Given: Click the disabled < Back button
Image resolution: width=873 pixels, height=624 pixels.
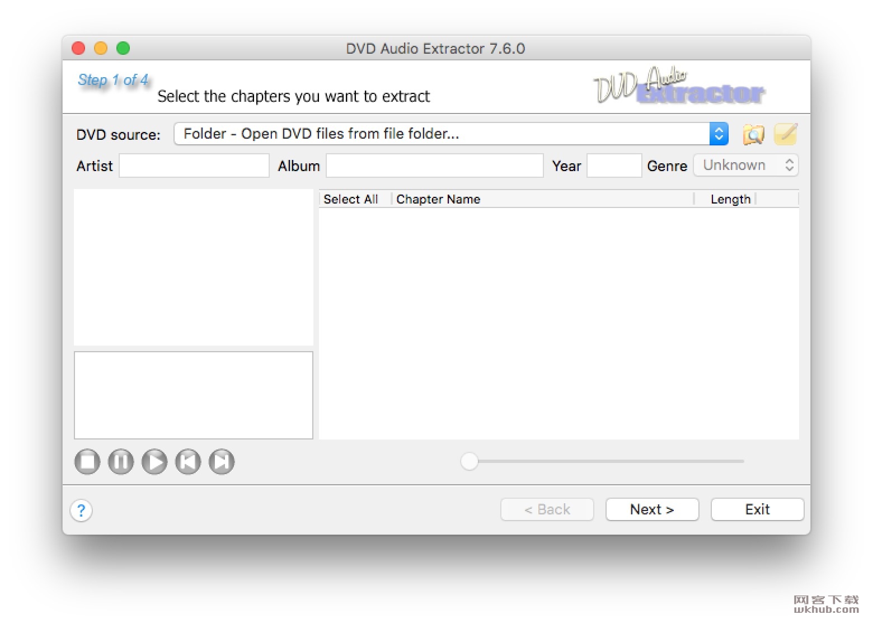Looking at the screenshot, I should point(547,509).
